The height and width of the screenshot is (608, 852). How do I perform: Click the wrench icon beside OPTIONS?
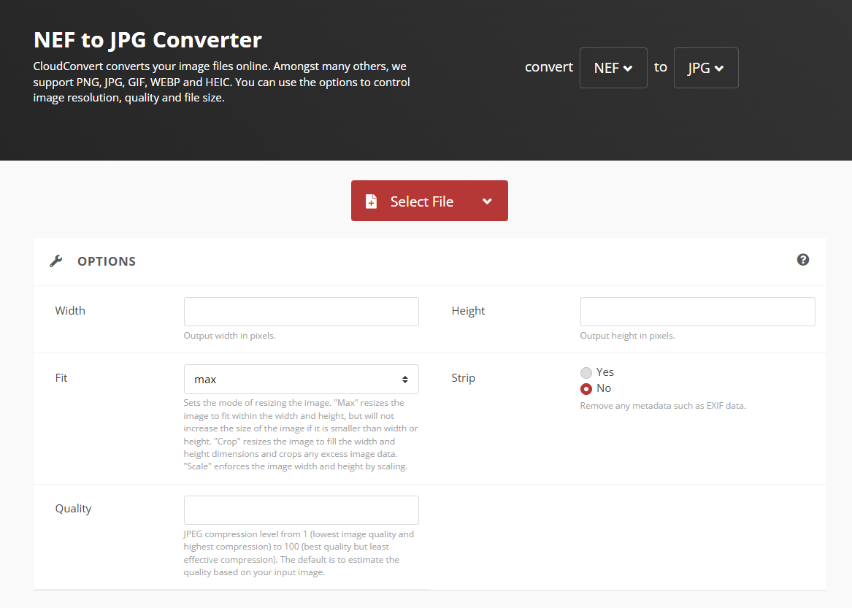56,261
